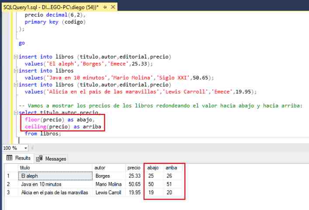This screenshot has width=309, height=210.
Task: Open the 100 % zoom dropdown
Action: coord(26,148)
